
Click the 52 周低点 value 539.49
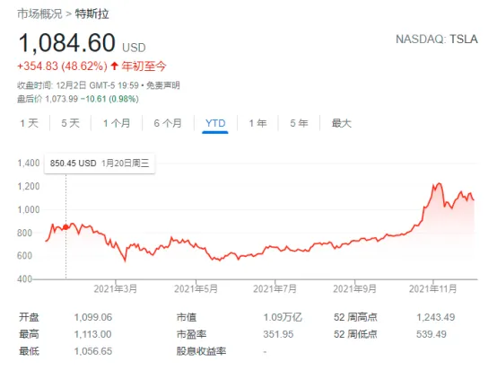pos(432,334)
